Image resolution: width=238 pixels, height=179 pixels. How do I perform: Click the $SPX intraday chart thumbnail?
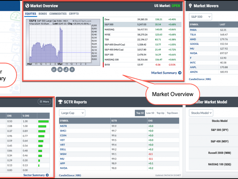63,42
